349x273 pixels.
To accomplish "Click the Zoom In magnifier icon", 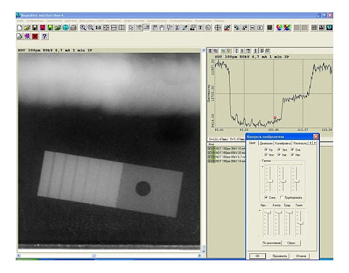I will tap(83, 27).
